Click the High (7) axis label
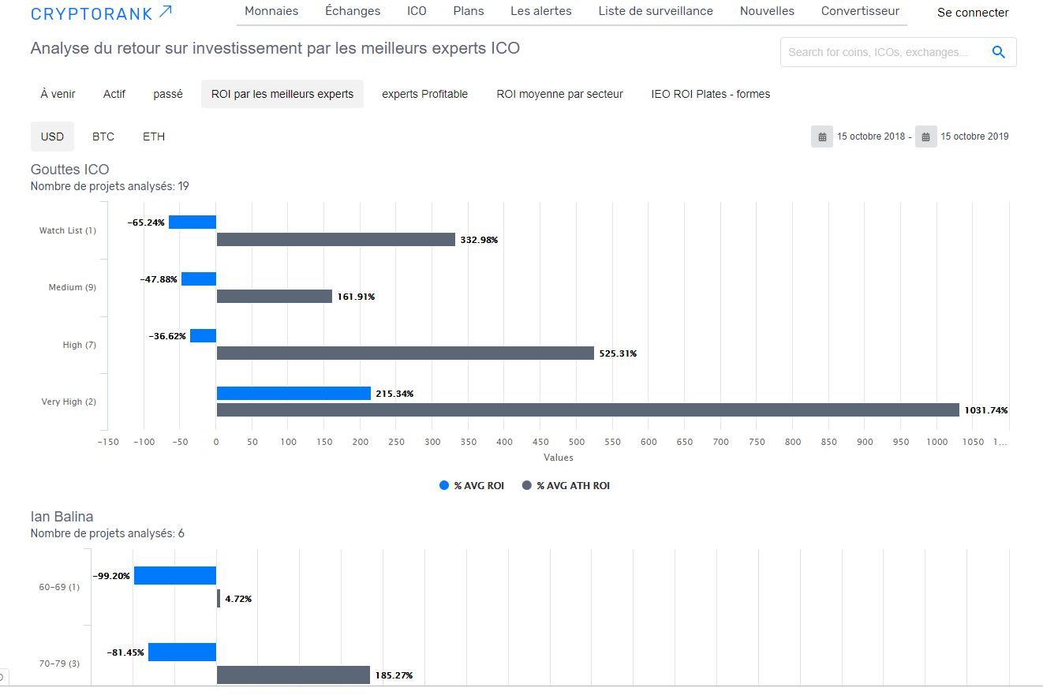Screen dimensions: 1043x699 coord(80,346)
